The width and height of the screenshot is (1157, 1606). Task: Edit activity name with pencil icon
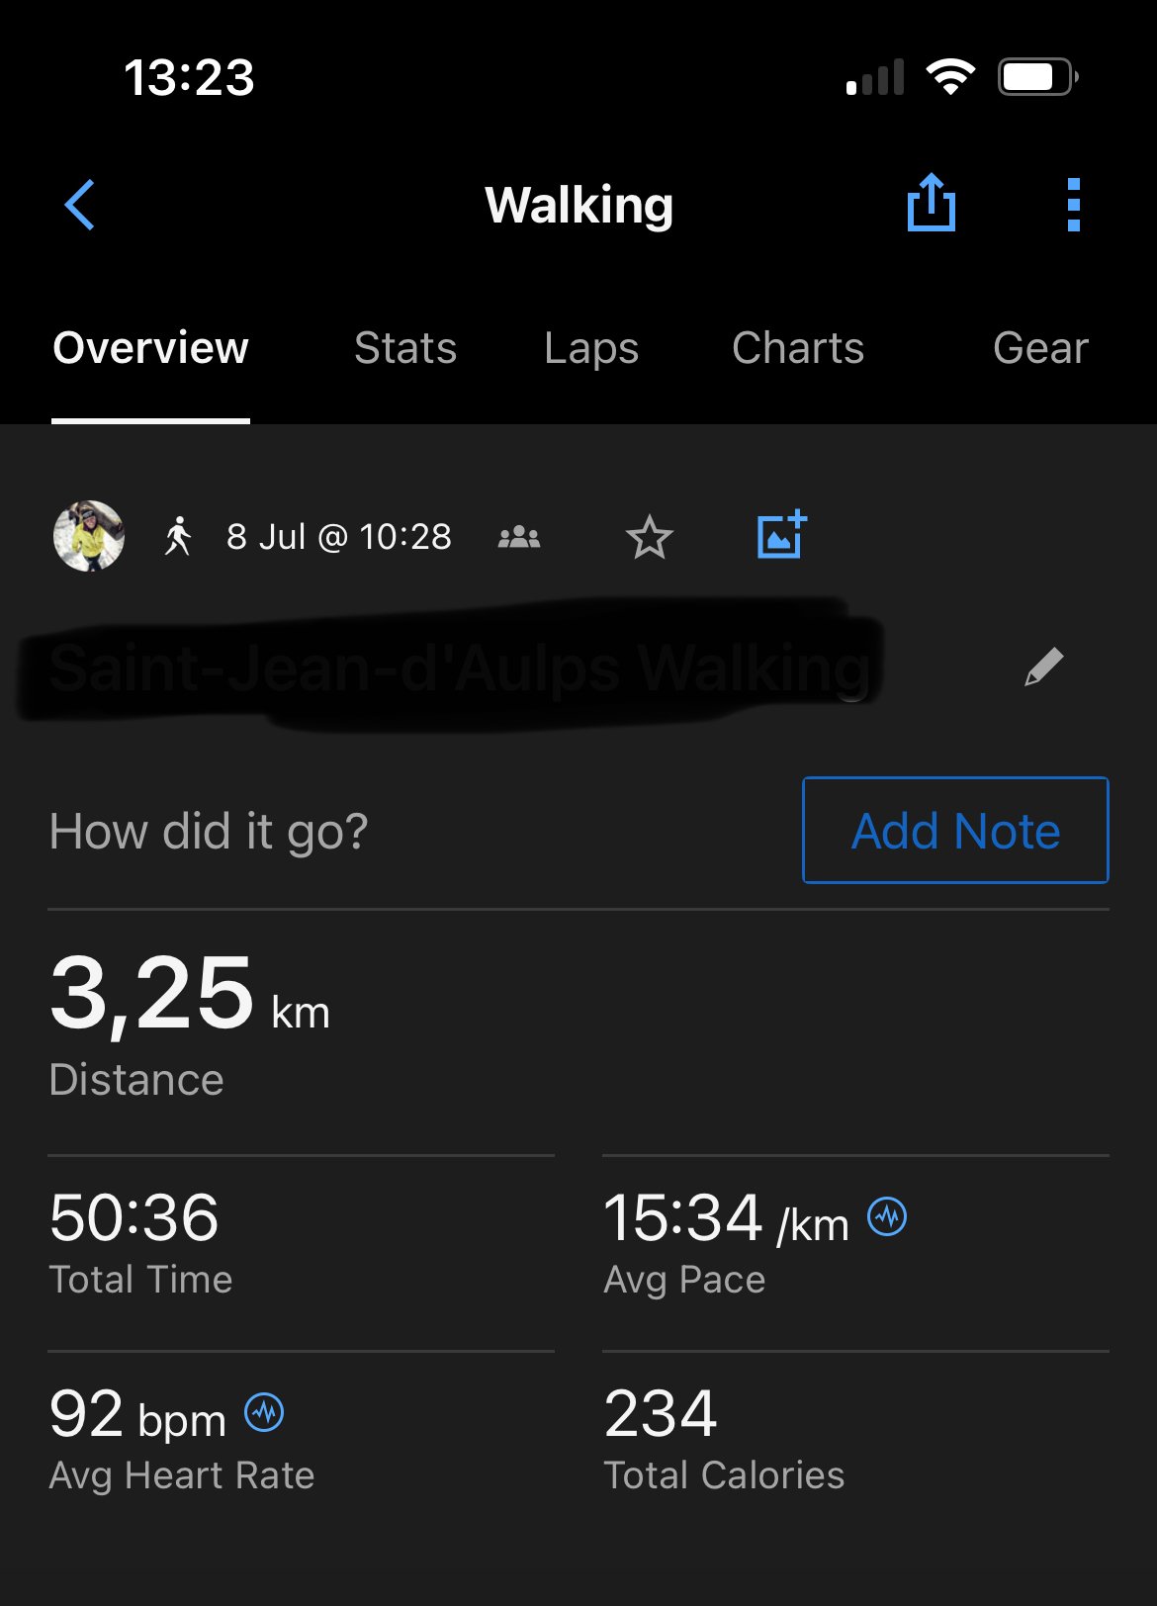coord(1043,667)
